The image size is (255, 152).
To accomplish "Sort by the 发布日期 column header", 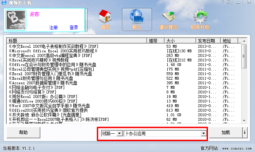I will coord(208,41).
